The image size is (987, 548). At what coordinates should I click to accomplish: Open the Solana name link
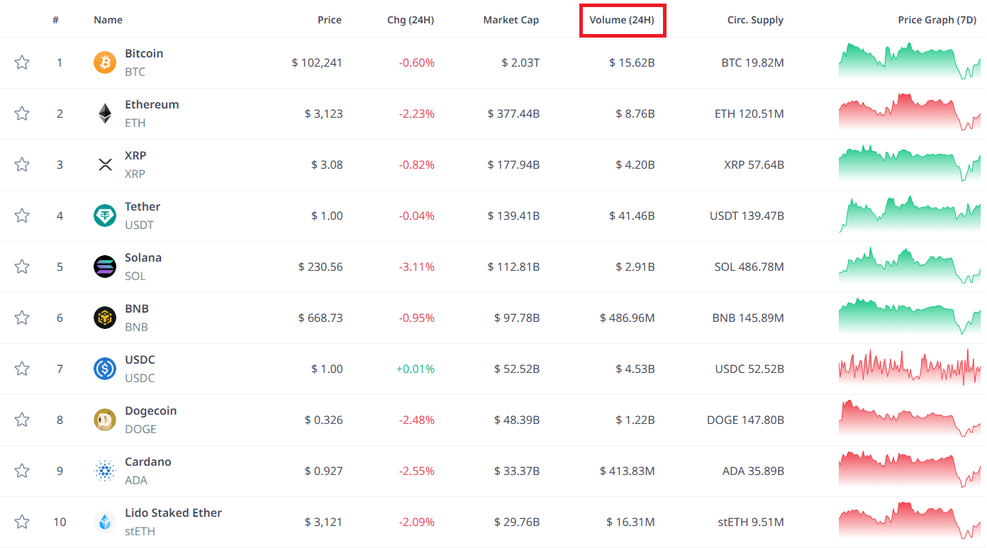click(143, 257)
